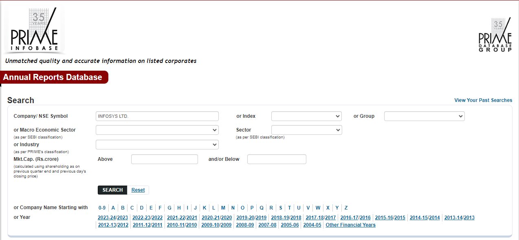Screen dimensions: 519x240
Task: Expand the Sector dropdown
Action: click(x=306, y=130)
